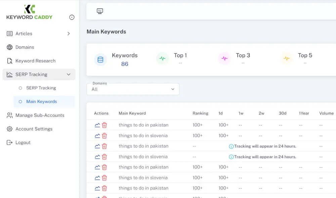Click the Keywords database stack icon

[100, 60]
